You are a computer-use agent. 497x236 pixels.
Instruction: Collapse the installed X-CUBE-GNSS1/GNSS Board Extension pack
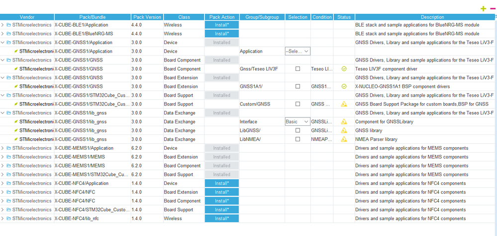point(3,78)
